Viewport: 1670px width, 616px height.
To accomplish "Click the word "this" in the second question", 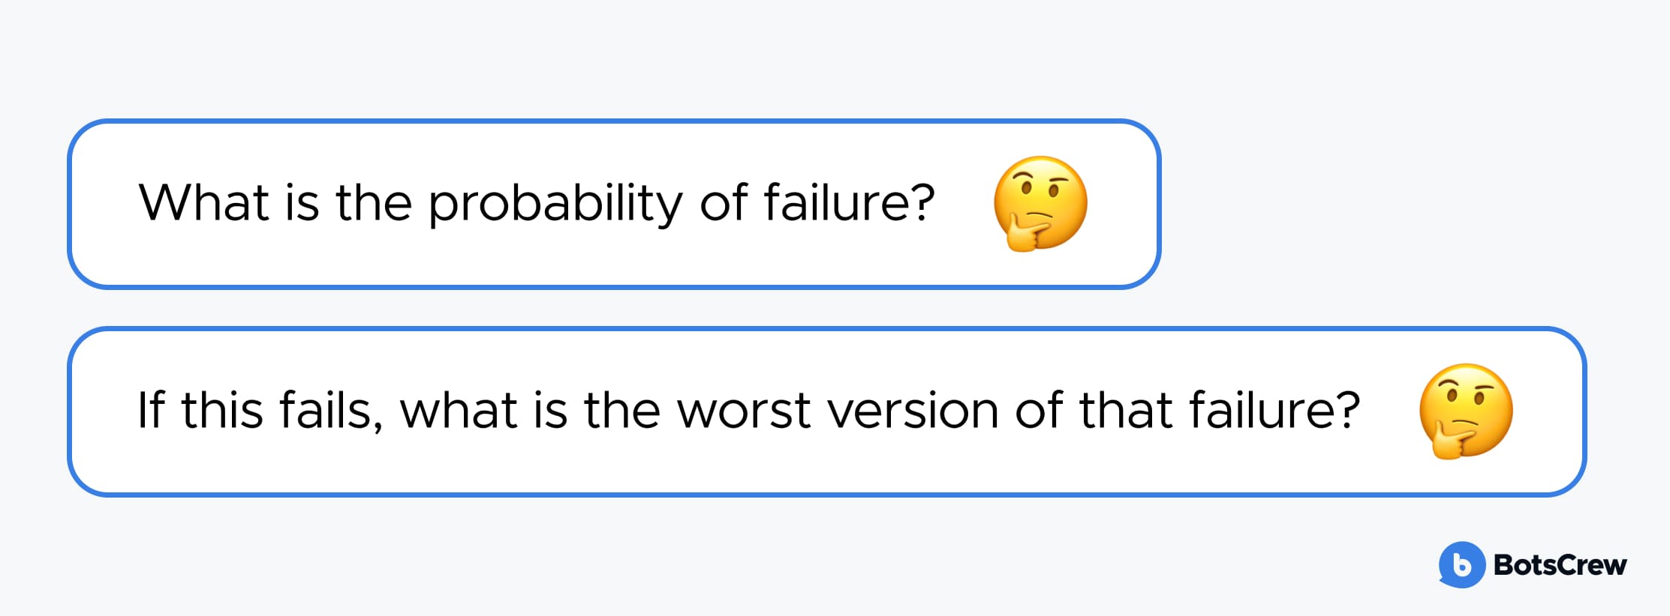I will [222, 411].
